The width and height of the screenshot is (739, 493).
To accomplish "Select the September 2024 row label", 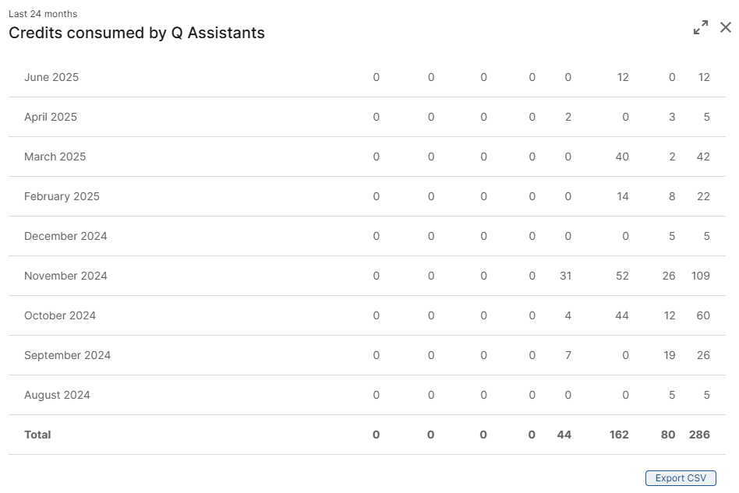I will point(67,355).
